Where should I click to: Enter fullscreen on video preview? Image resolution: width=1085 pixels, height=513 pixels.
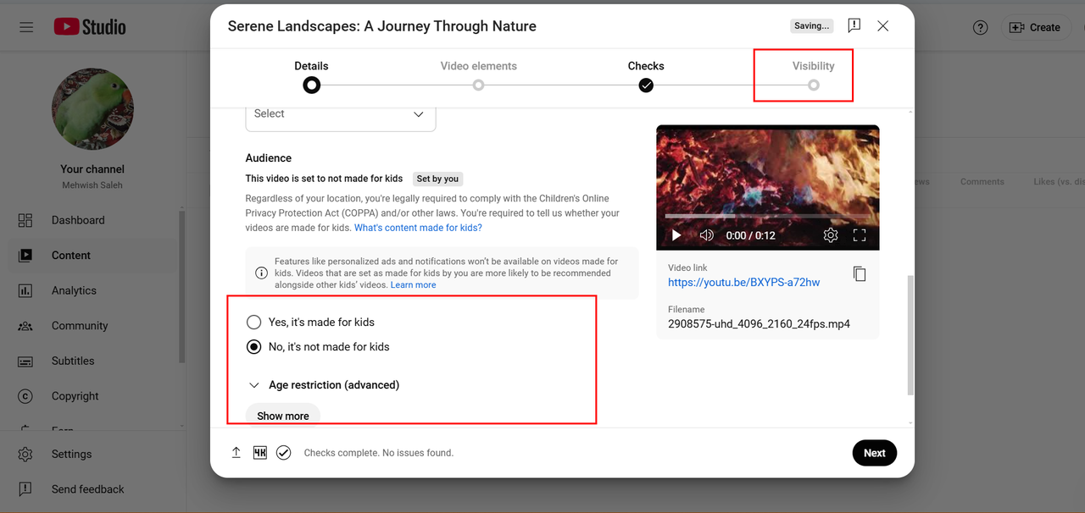(x=860, y=235)
